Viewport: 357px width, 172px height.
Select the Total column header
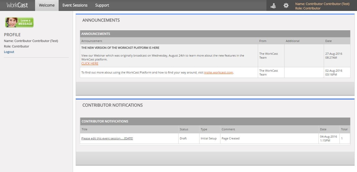click(x=344, y=129)
